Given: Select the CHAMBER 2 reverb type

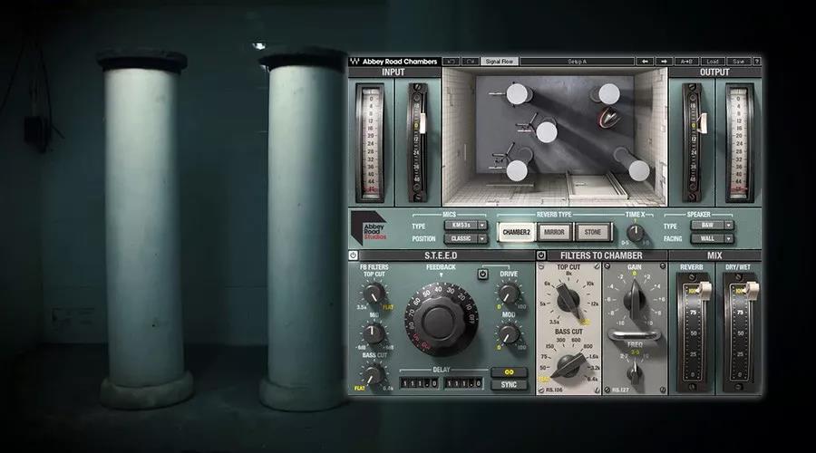Looking at the screenshot, I should pyautogui.click(x=516, y=232).
